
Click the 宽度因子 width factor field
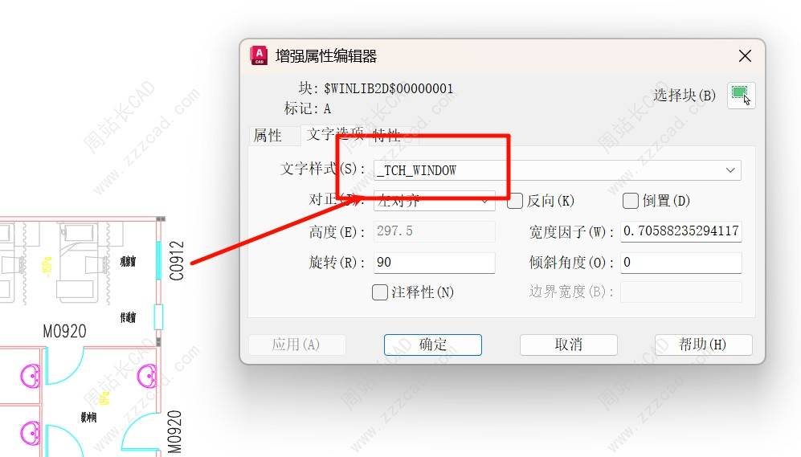pyautogui.click(x=681, y=231)
